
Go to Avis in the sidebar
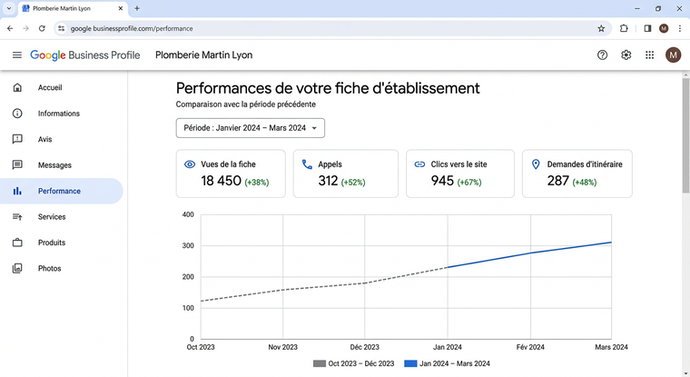tap(45, 140)
